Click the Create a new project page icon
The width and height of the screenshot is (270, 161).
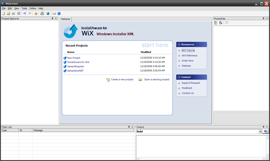108,80
